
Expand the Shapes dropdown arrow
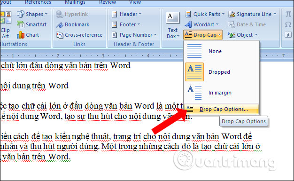46,14
